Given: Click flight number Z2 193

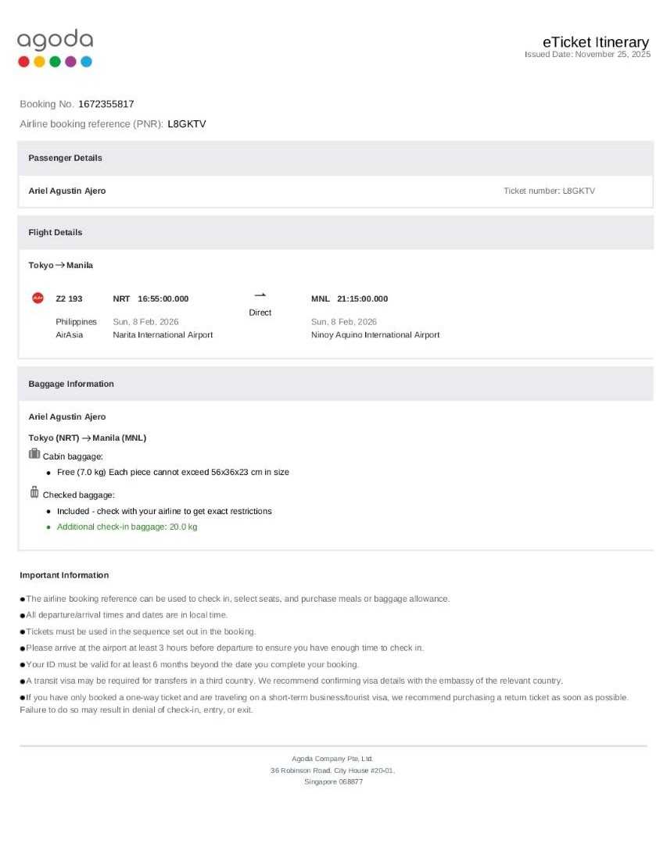Looking at the screenshot, I should click(x=69, y=298).
